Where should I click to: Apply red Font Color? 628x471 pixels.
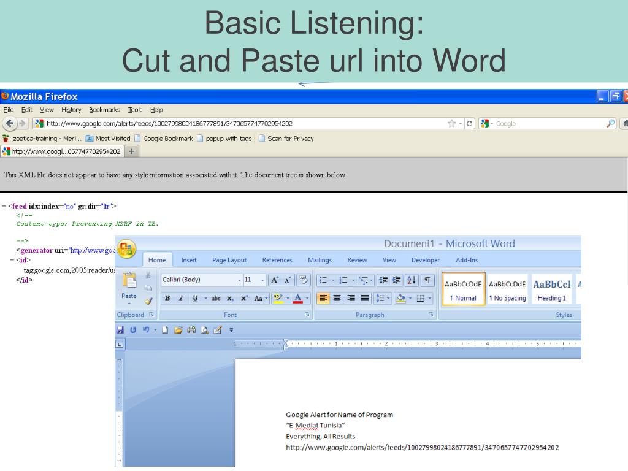point(298,299)
